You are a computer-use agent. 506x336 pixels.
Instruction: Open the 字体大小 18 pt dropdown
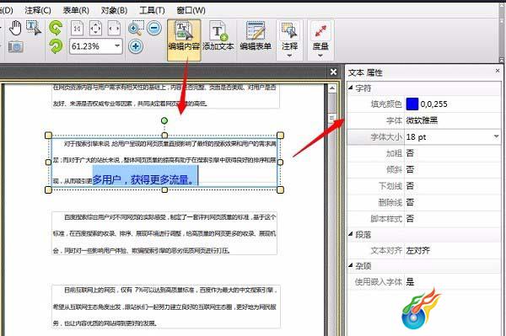click(496, 137)
